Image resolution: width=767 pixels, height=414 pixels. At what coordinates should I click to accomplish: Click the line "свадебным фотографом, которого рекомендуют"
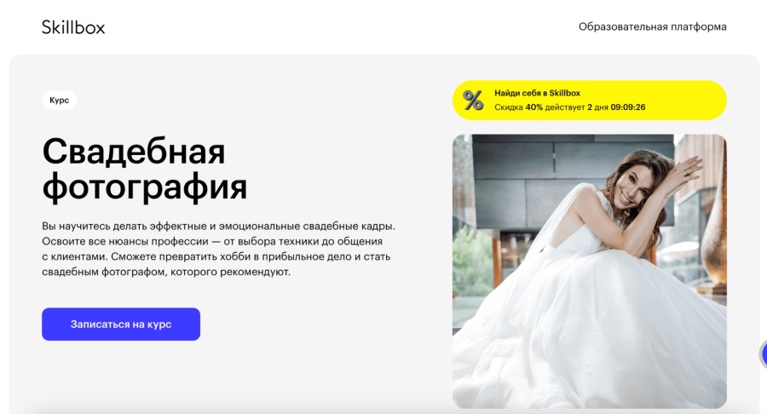pyautogui.click(x=166, y=272)
